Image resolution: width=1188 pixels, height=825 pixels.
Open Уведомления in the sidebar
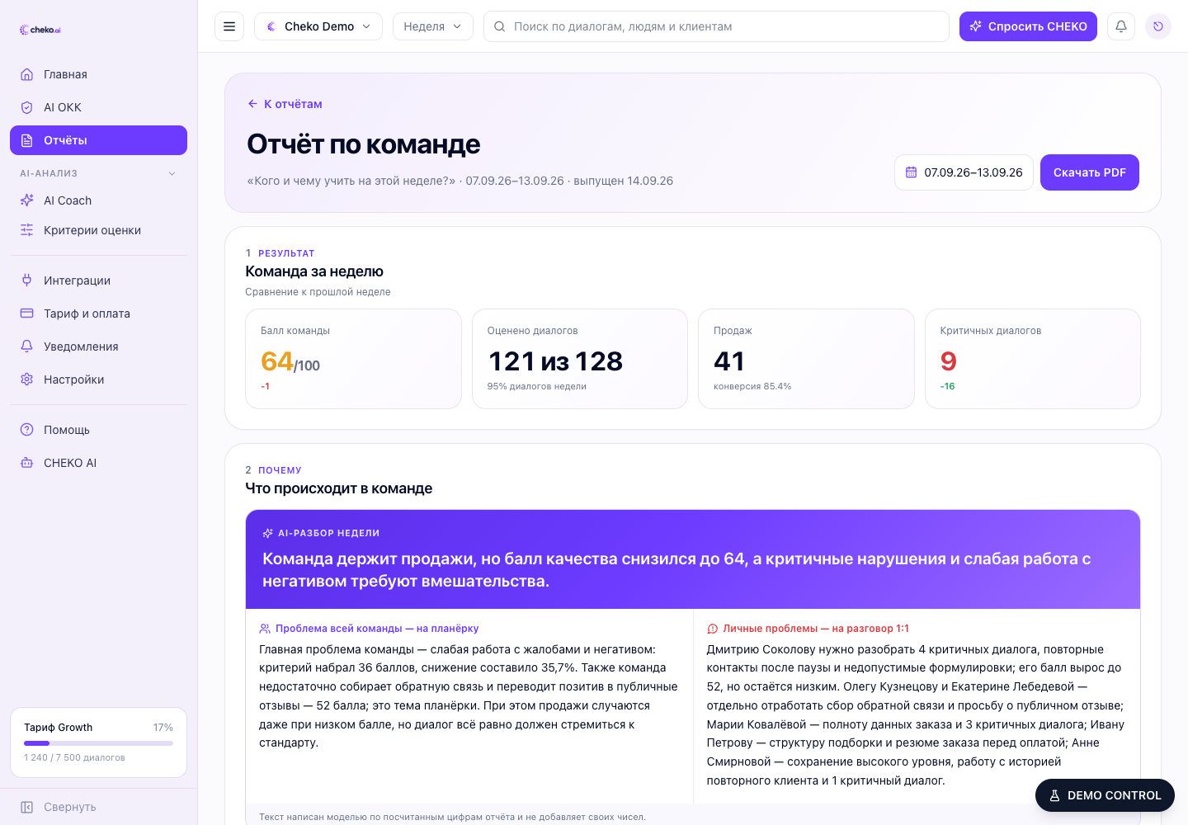(98, 346)
